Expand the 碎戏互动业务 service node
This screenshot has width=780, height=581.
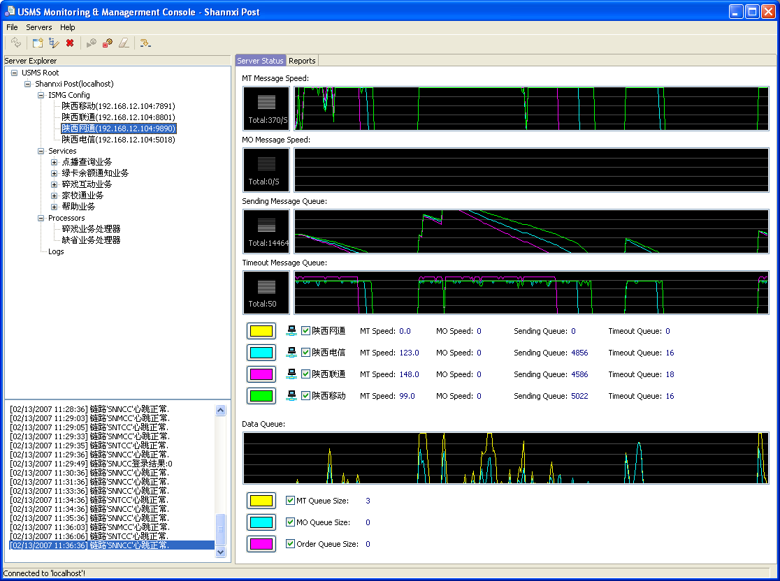pos(55,184)
